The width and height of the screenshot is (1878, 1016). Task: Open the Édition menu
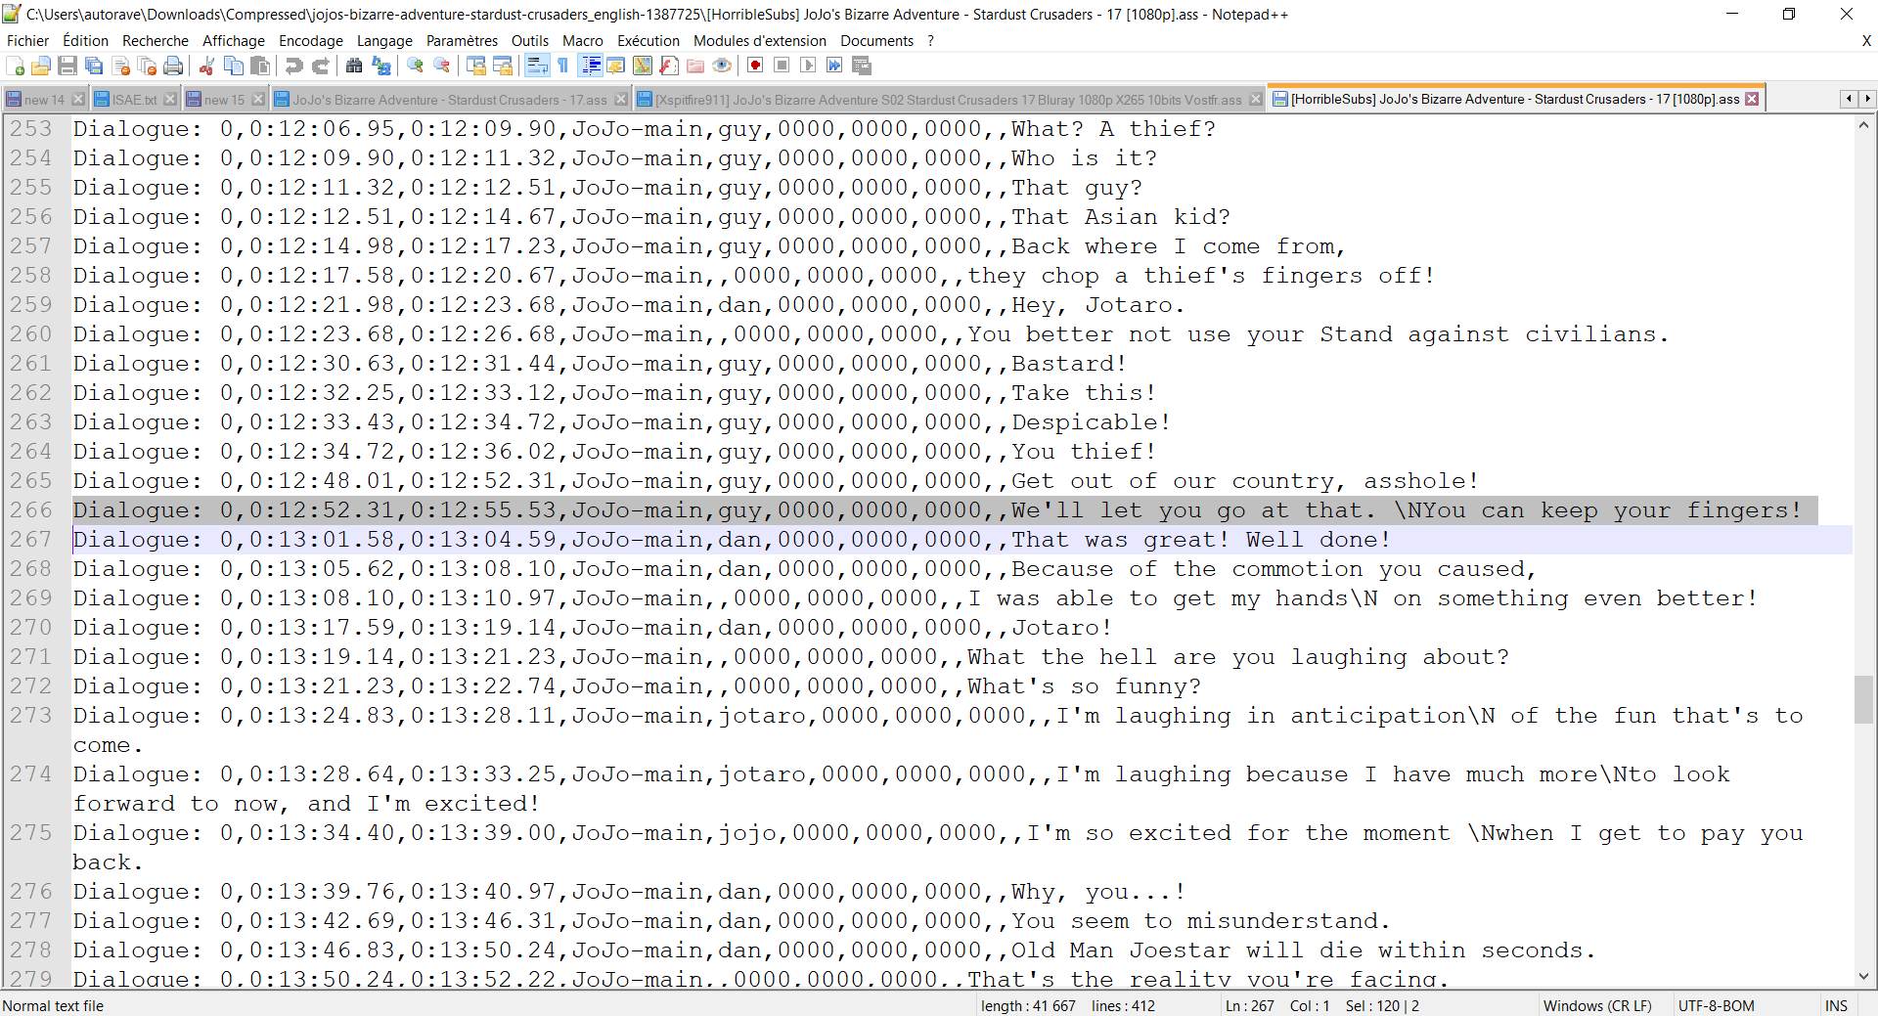click(85, 41)
